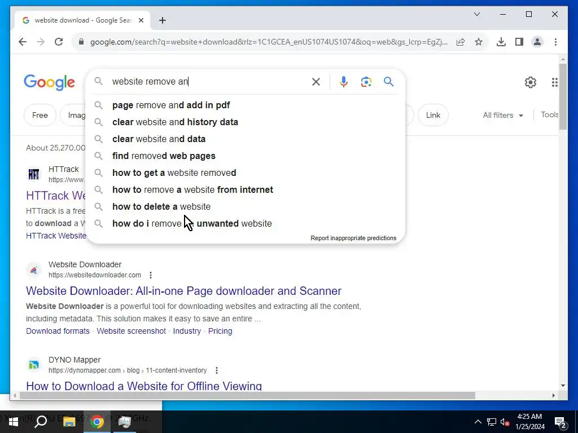Open the Chrome three-dot menu
Image resolution: width=578 pixels, height=433 pixels.
tap(555, 42)
